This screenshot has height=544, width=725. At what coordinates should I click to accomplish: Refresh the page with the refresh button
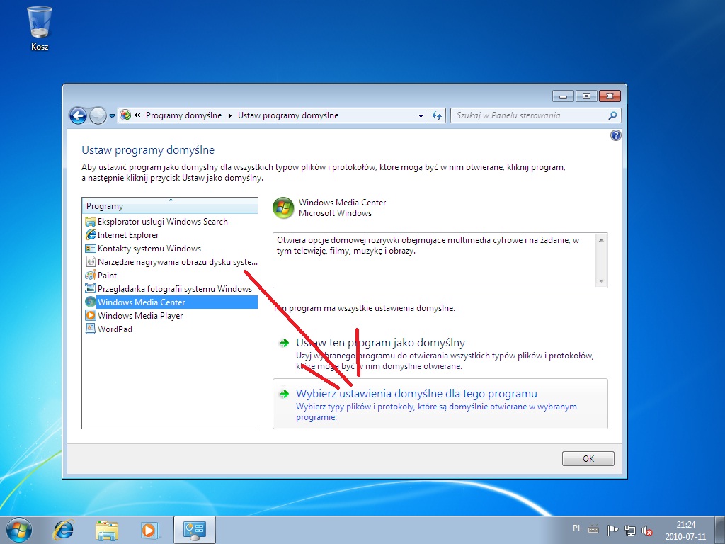pyautogui.click(x=437, y=115)
